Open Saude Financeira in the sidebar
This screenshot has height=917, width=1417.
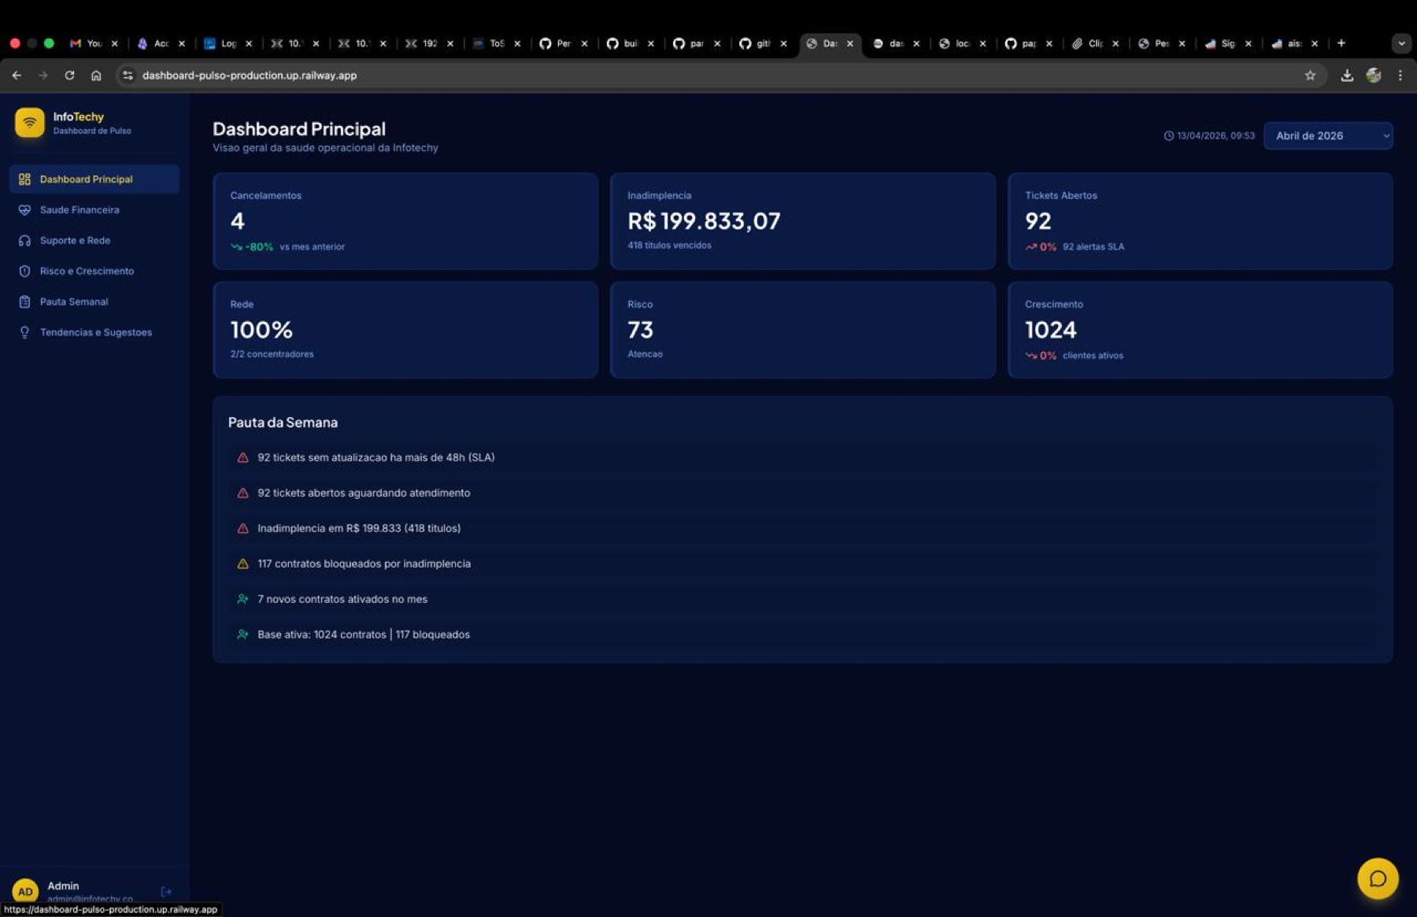94,209
